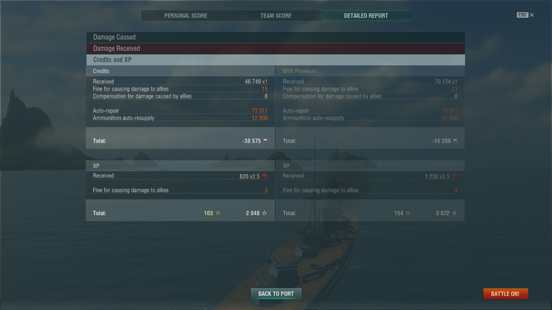Screen dimensions: 552x310
Task: Switch to the Personal Score tab
Action: tap(186, 16)
